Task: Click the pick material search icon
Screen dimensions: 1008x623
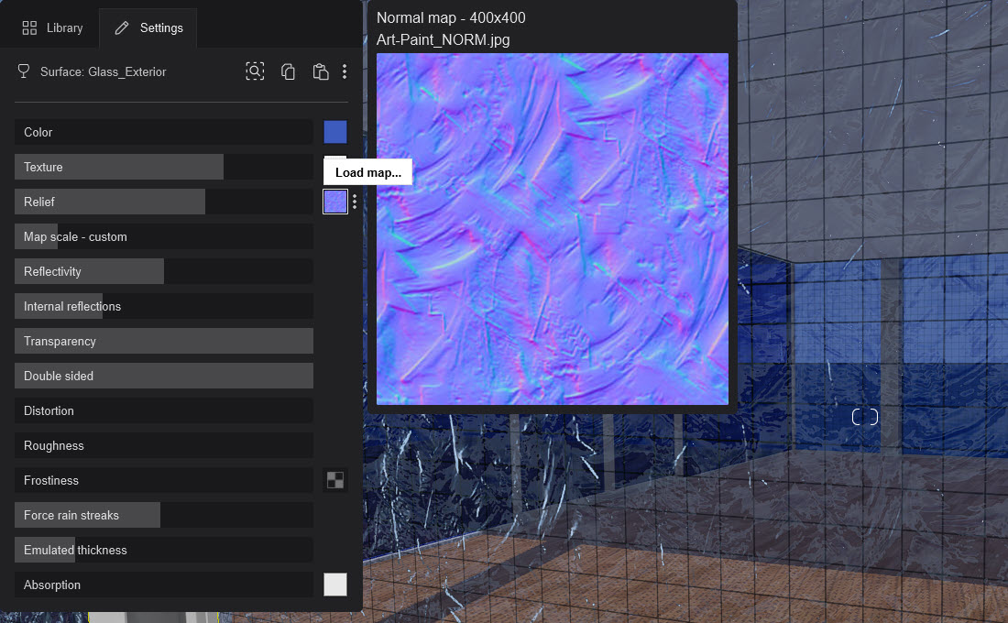Action: (255, 71)
